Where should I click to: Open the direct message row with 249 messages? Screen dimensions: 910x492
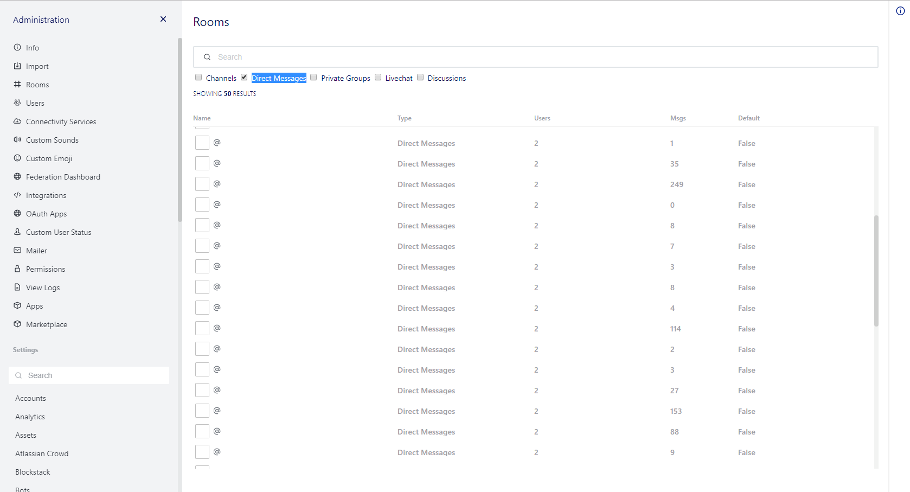point(426,184)
